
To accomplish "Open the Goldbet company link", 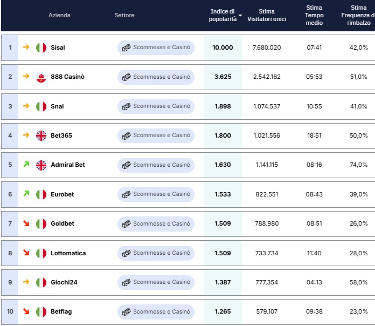I will tap(63, 224).
